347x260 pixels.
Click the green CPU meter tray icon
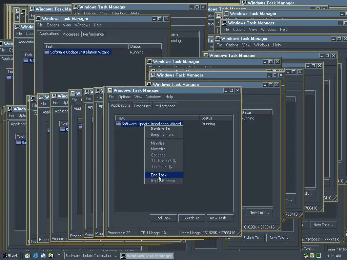pyautogui.click(x=319, y=256)
